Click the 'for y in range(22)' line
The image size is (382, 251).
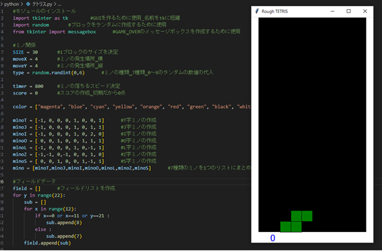coord(39,196)
